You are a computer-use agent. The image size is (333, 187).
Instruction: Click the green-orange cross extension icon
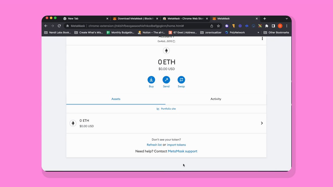tap(260, 26)
